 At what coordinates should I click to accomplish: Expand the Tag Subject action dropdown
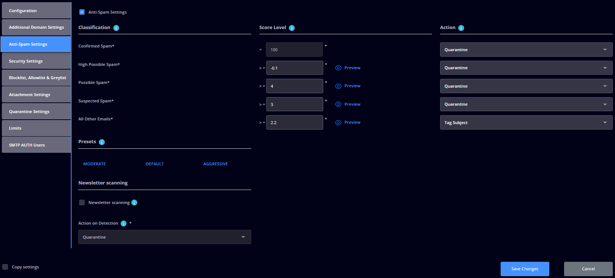[x=526, y=122]
